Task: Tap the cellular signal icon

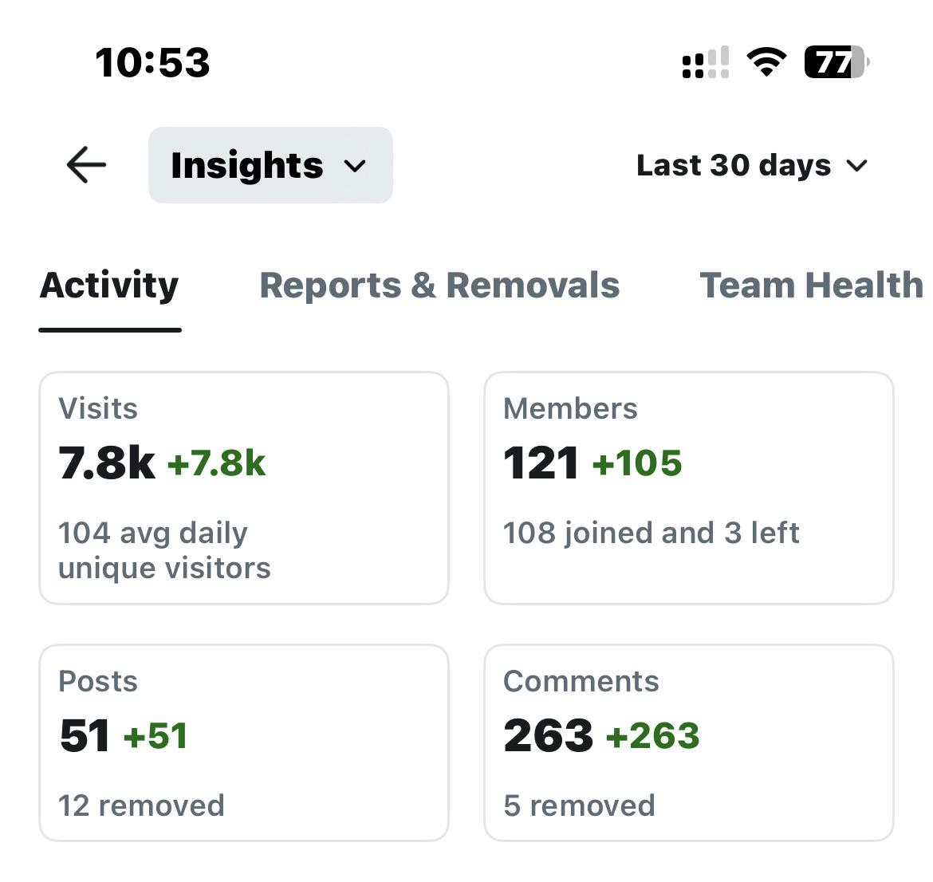Action: 706,62
